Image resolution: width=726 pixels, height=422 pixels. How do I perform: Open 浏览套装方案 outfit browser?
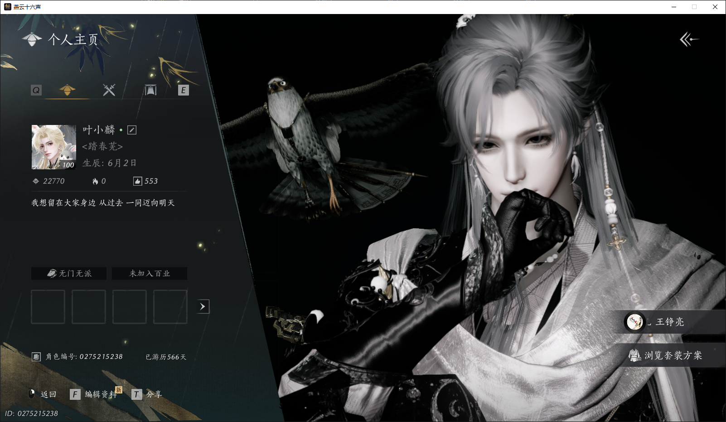click(x=671, y=355)
